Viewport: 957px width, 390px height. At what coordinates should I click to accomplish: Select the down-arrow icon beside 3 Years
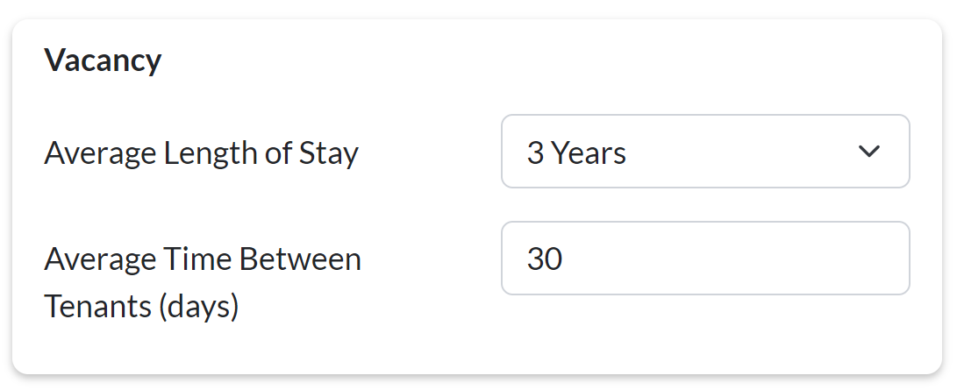(868, 152)
